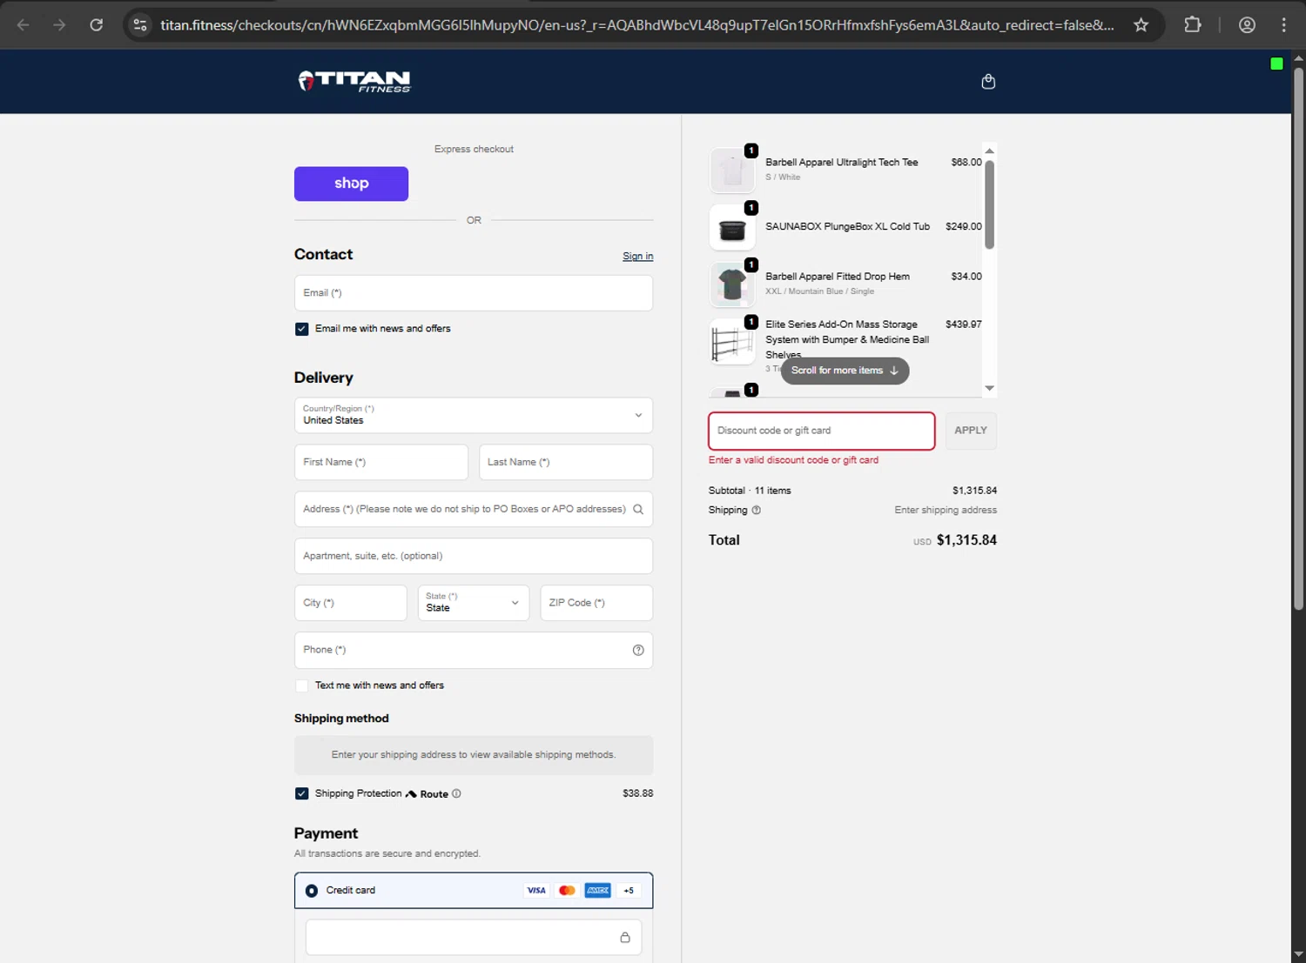Screen dimensions: 1306x963
Task: Click the Barbell Apparel Fitted Drop Hem thumbnail
Action: [732, 284]
